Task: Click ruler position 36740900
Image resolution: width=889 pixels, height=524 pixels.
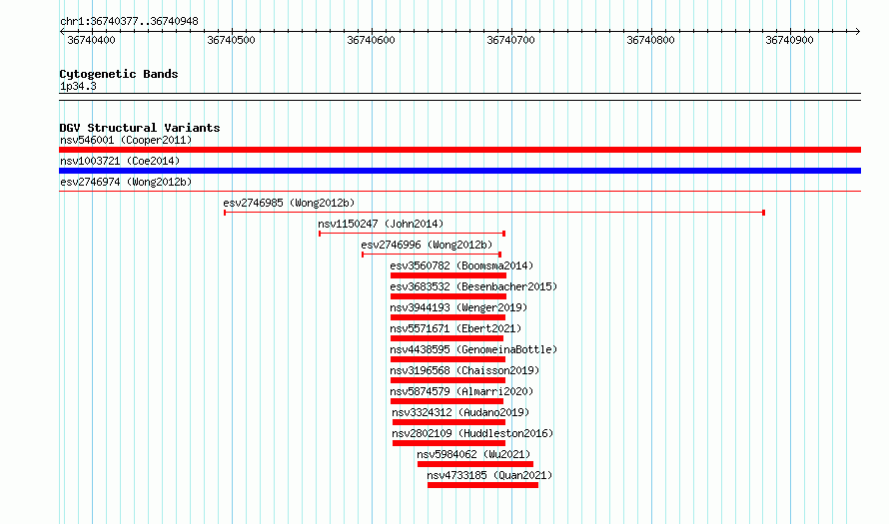Action: (790, 40)
